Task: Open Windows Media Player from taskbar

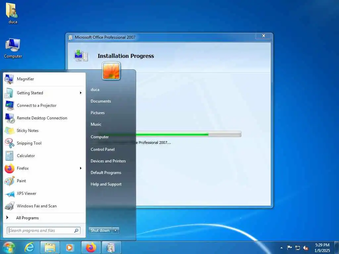Action: coord(70,247)
